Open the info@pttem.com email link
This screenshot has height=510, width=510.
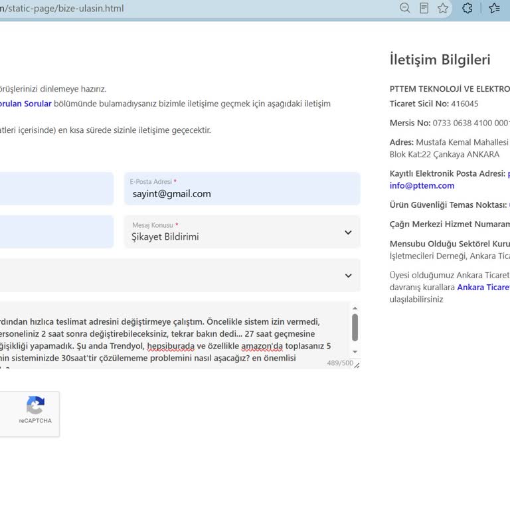pyautogui.click(x=422, y=186)
